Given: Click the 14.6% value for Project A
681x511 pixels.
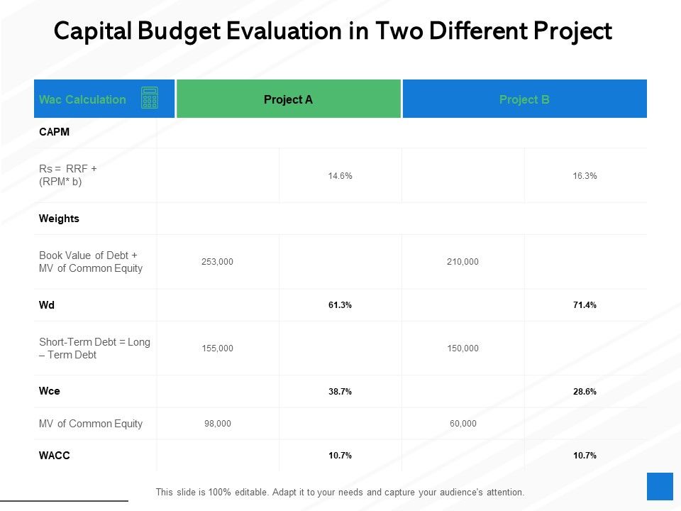Looking at the screenshot, I should tap(340, 176).
